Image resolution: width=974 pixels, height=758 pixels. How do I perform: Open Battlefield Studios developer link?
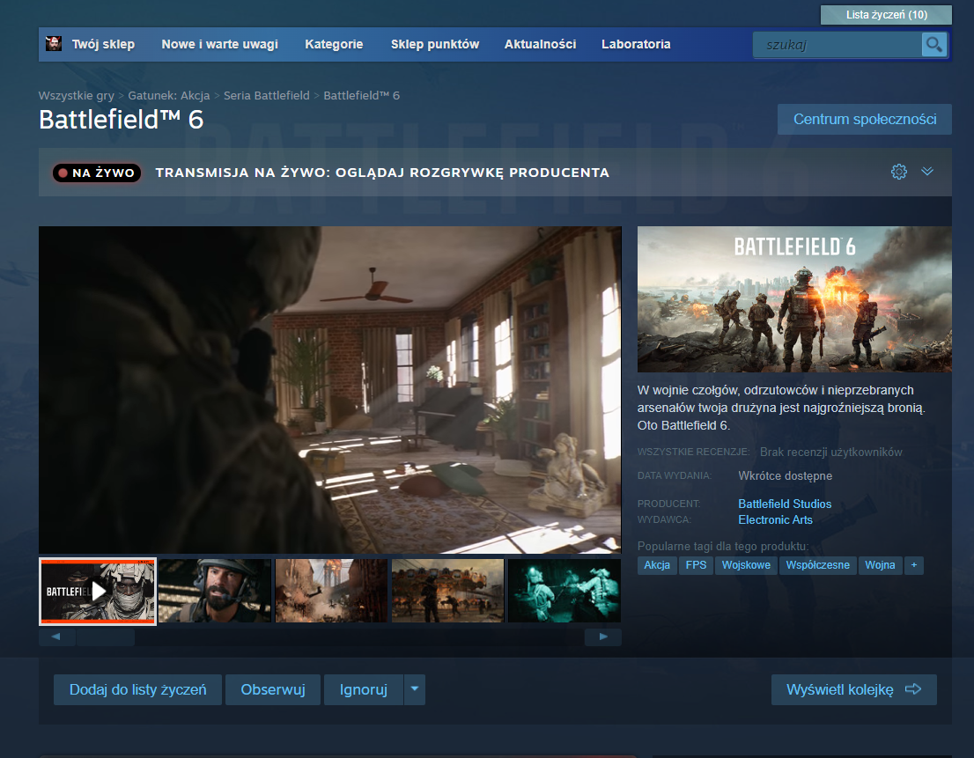click(x=785, y=504)
